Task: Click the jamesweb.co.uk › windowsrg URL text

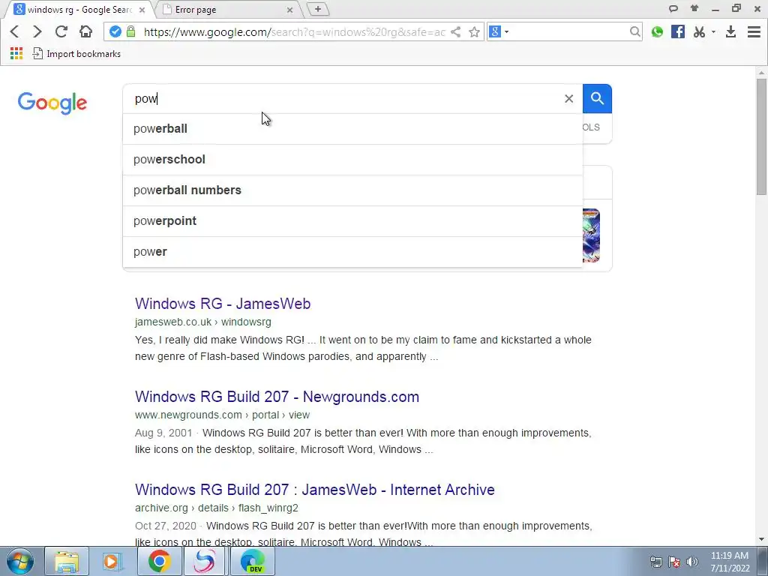Action: click(203, 322)
